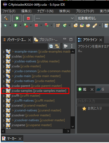109x143 pixels.
Task: Click the working set filter icon
Action: click(x=66, y=46)
